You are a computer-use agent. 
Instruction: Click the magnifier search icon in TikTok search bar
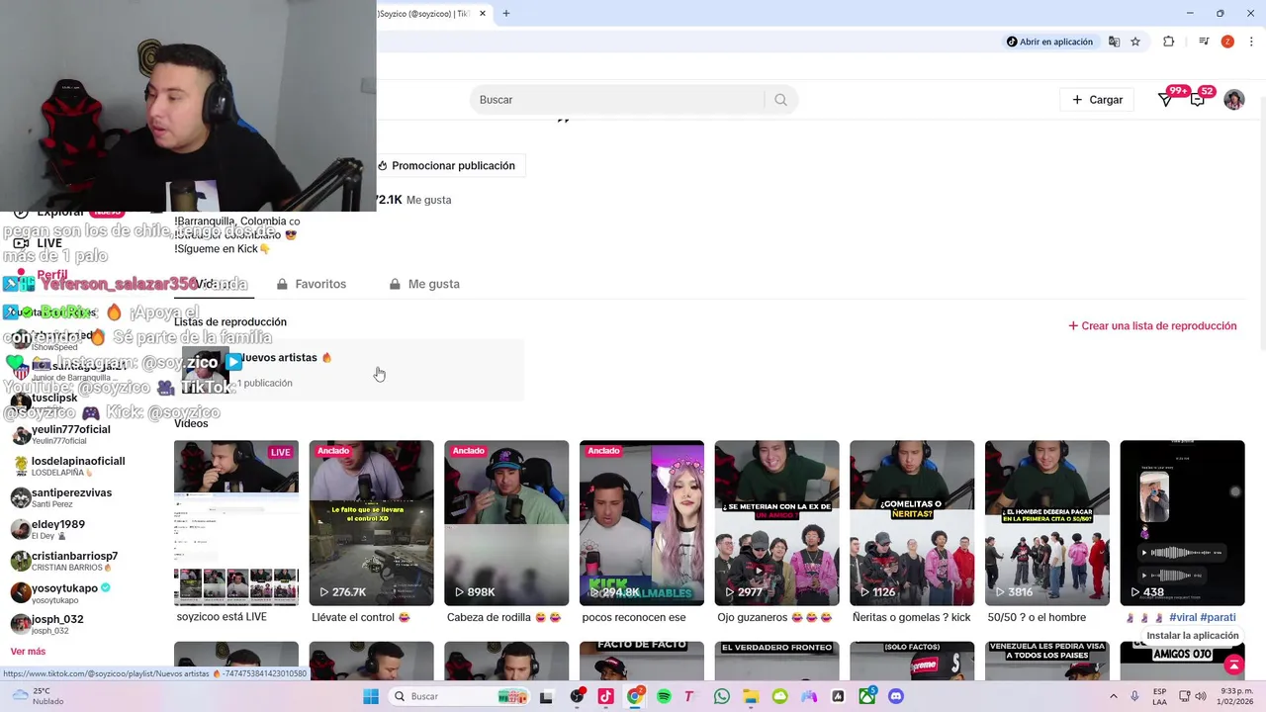point(780,100)
